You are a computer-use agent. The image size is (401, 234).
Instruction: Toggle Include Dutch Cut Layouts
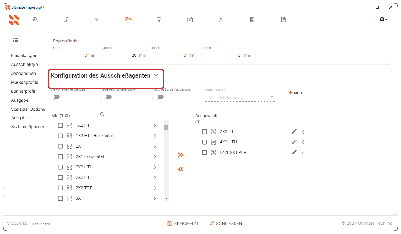click(158, 97)
